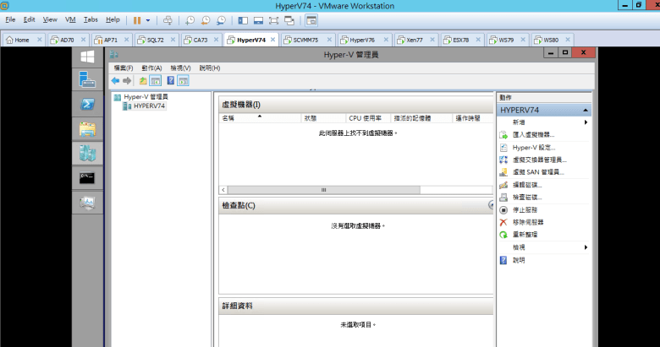
Task: Click the blue back arrow in Hyper-V toolbar
Action: tap(116, 81)
